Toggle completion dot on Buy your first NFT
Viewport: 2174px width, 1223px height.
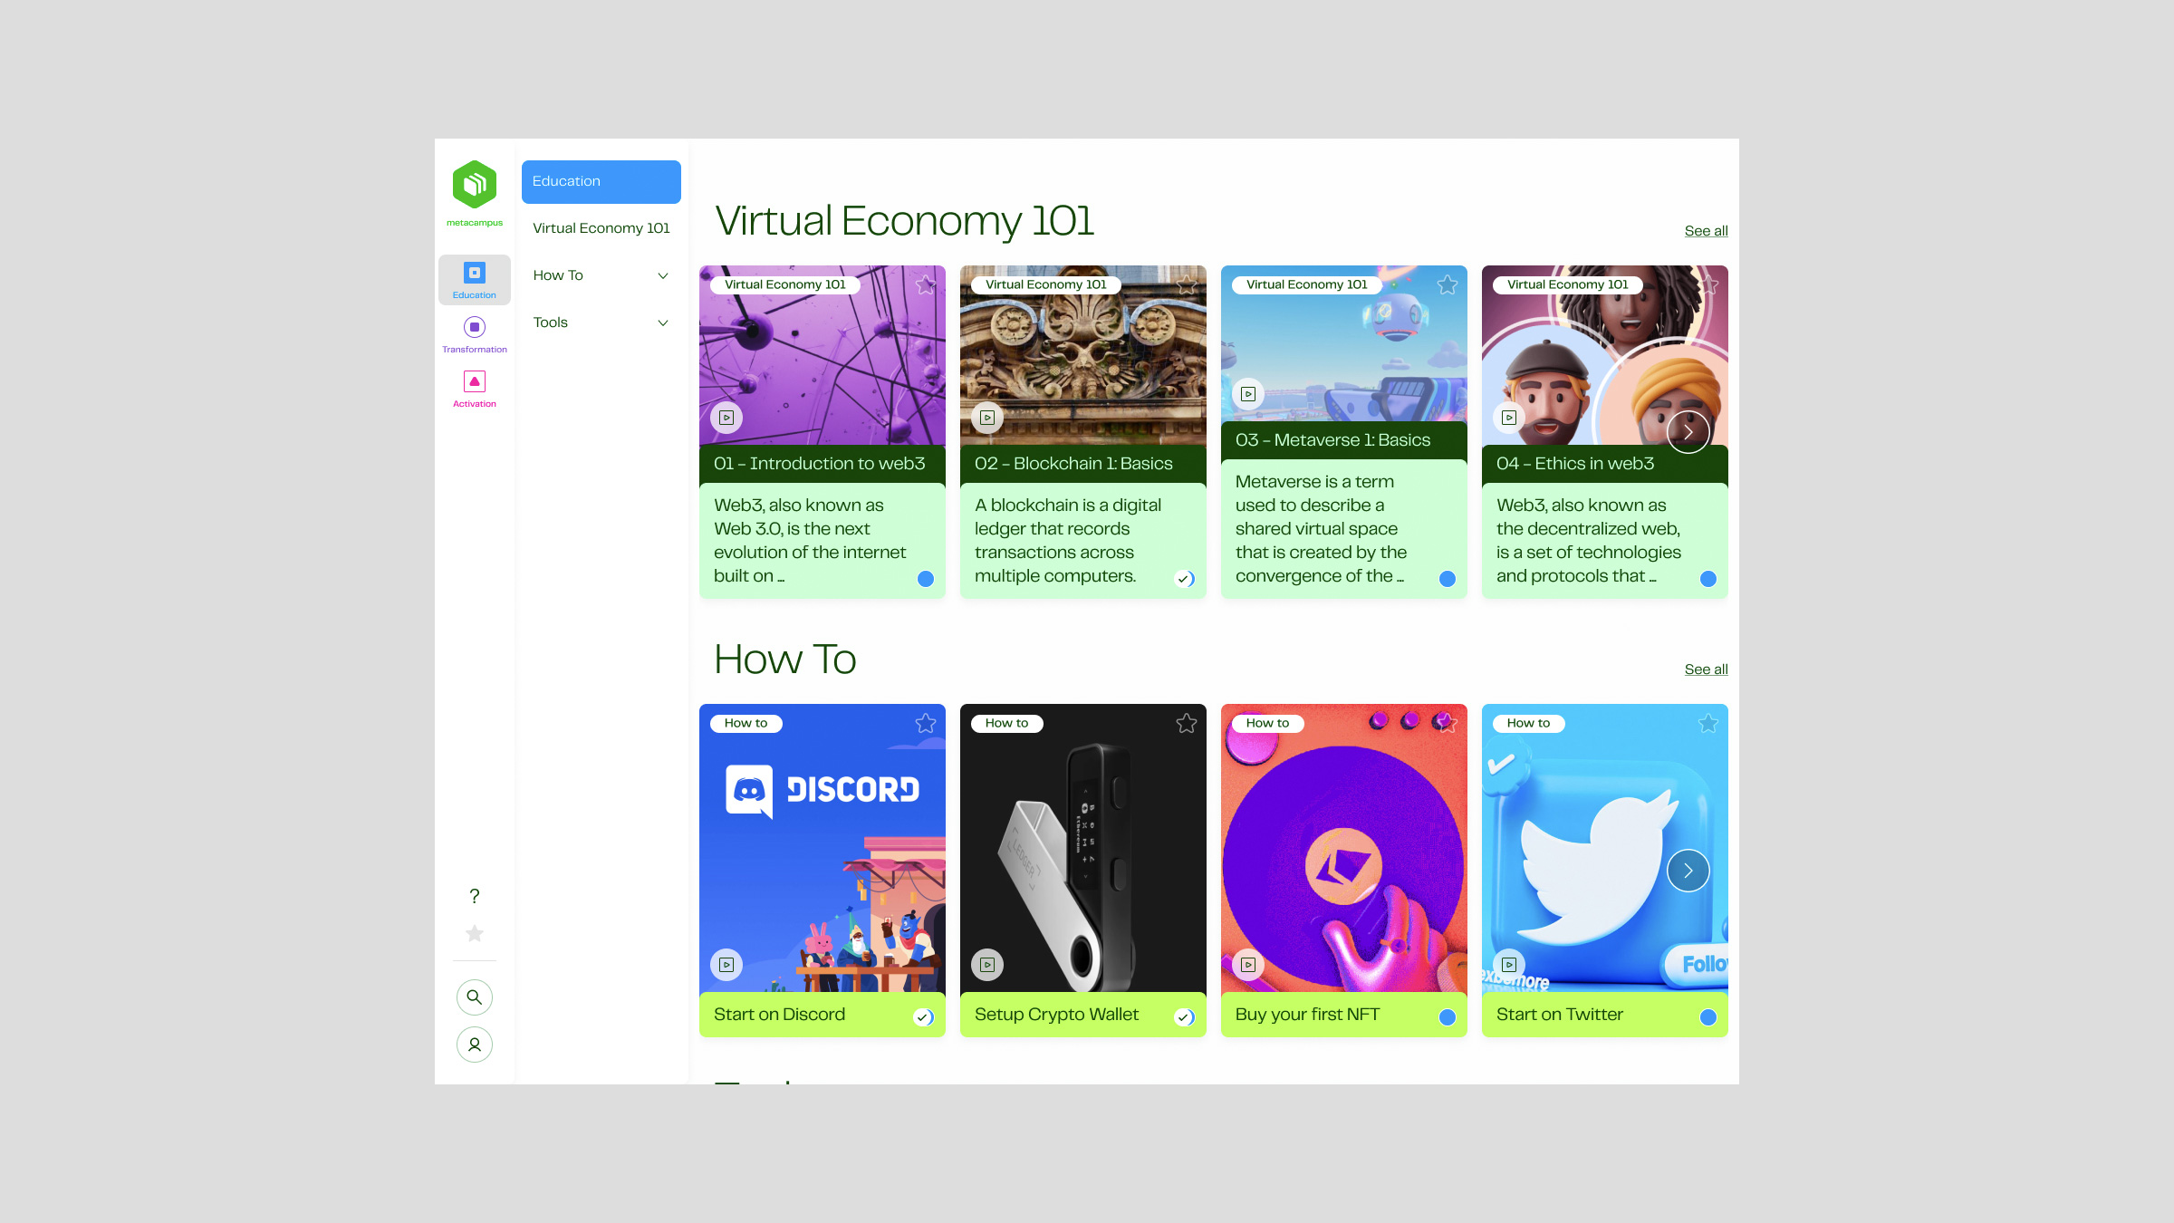1447,1017
